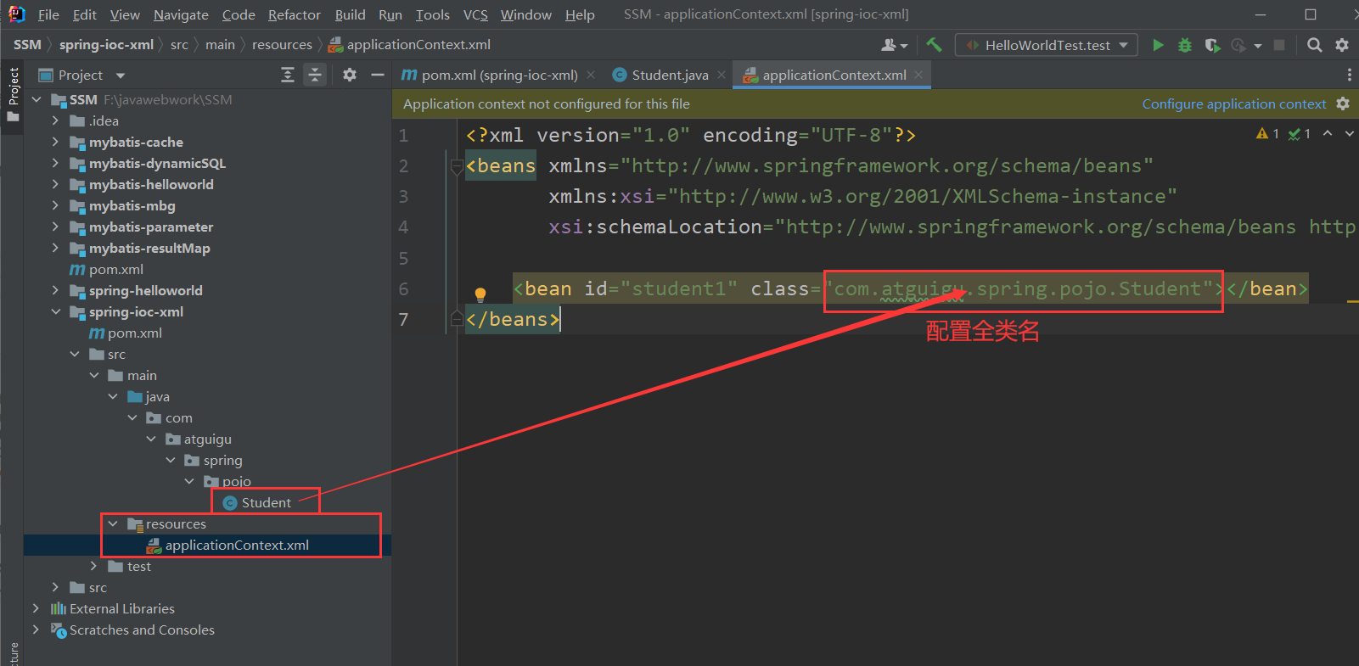Collapse the pojo package node
The height and width of the screenshot is (666, 1359).
coord(189,481)
